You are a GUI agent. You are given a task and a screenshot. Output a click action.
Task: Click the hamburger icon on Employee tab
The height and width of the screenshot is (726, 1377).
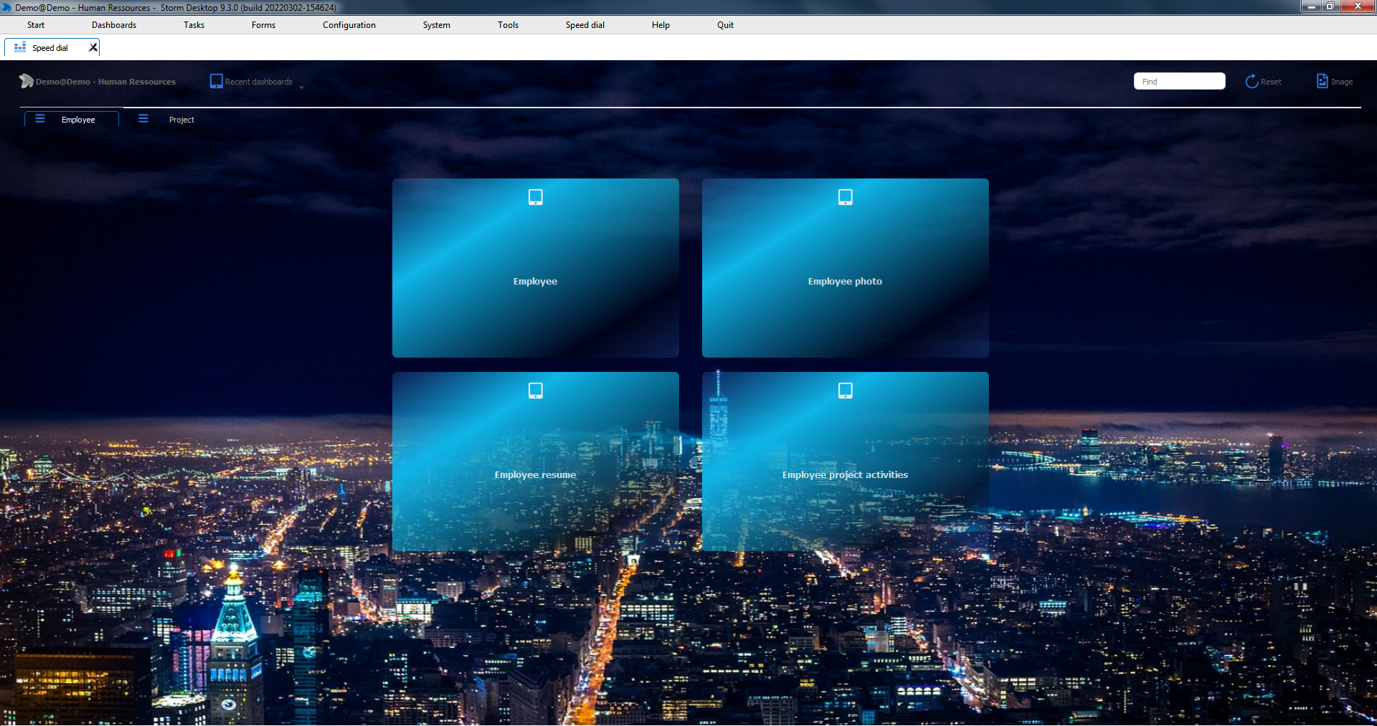40,119
